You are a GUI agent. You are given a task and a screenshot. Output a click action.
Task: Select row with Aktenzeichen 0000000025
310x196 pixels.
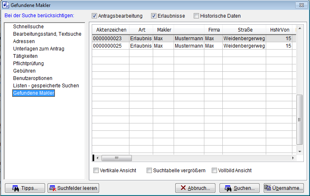(108, 46)
